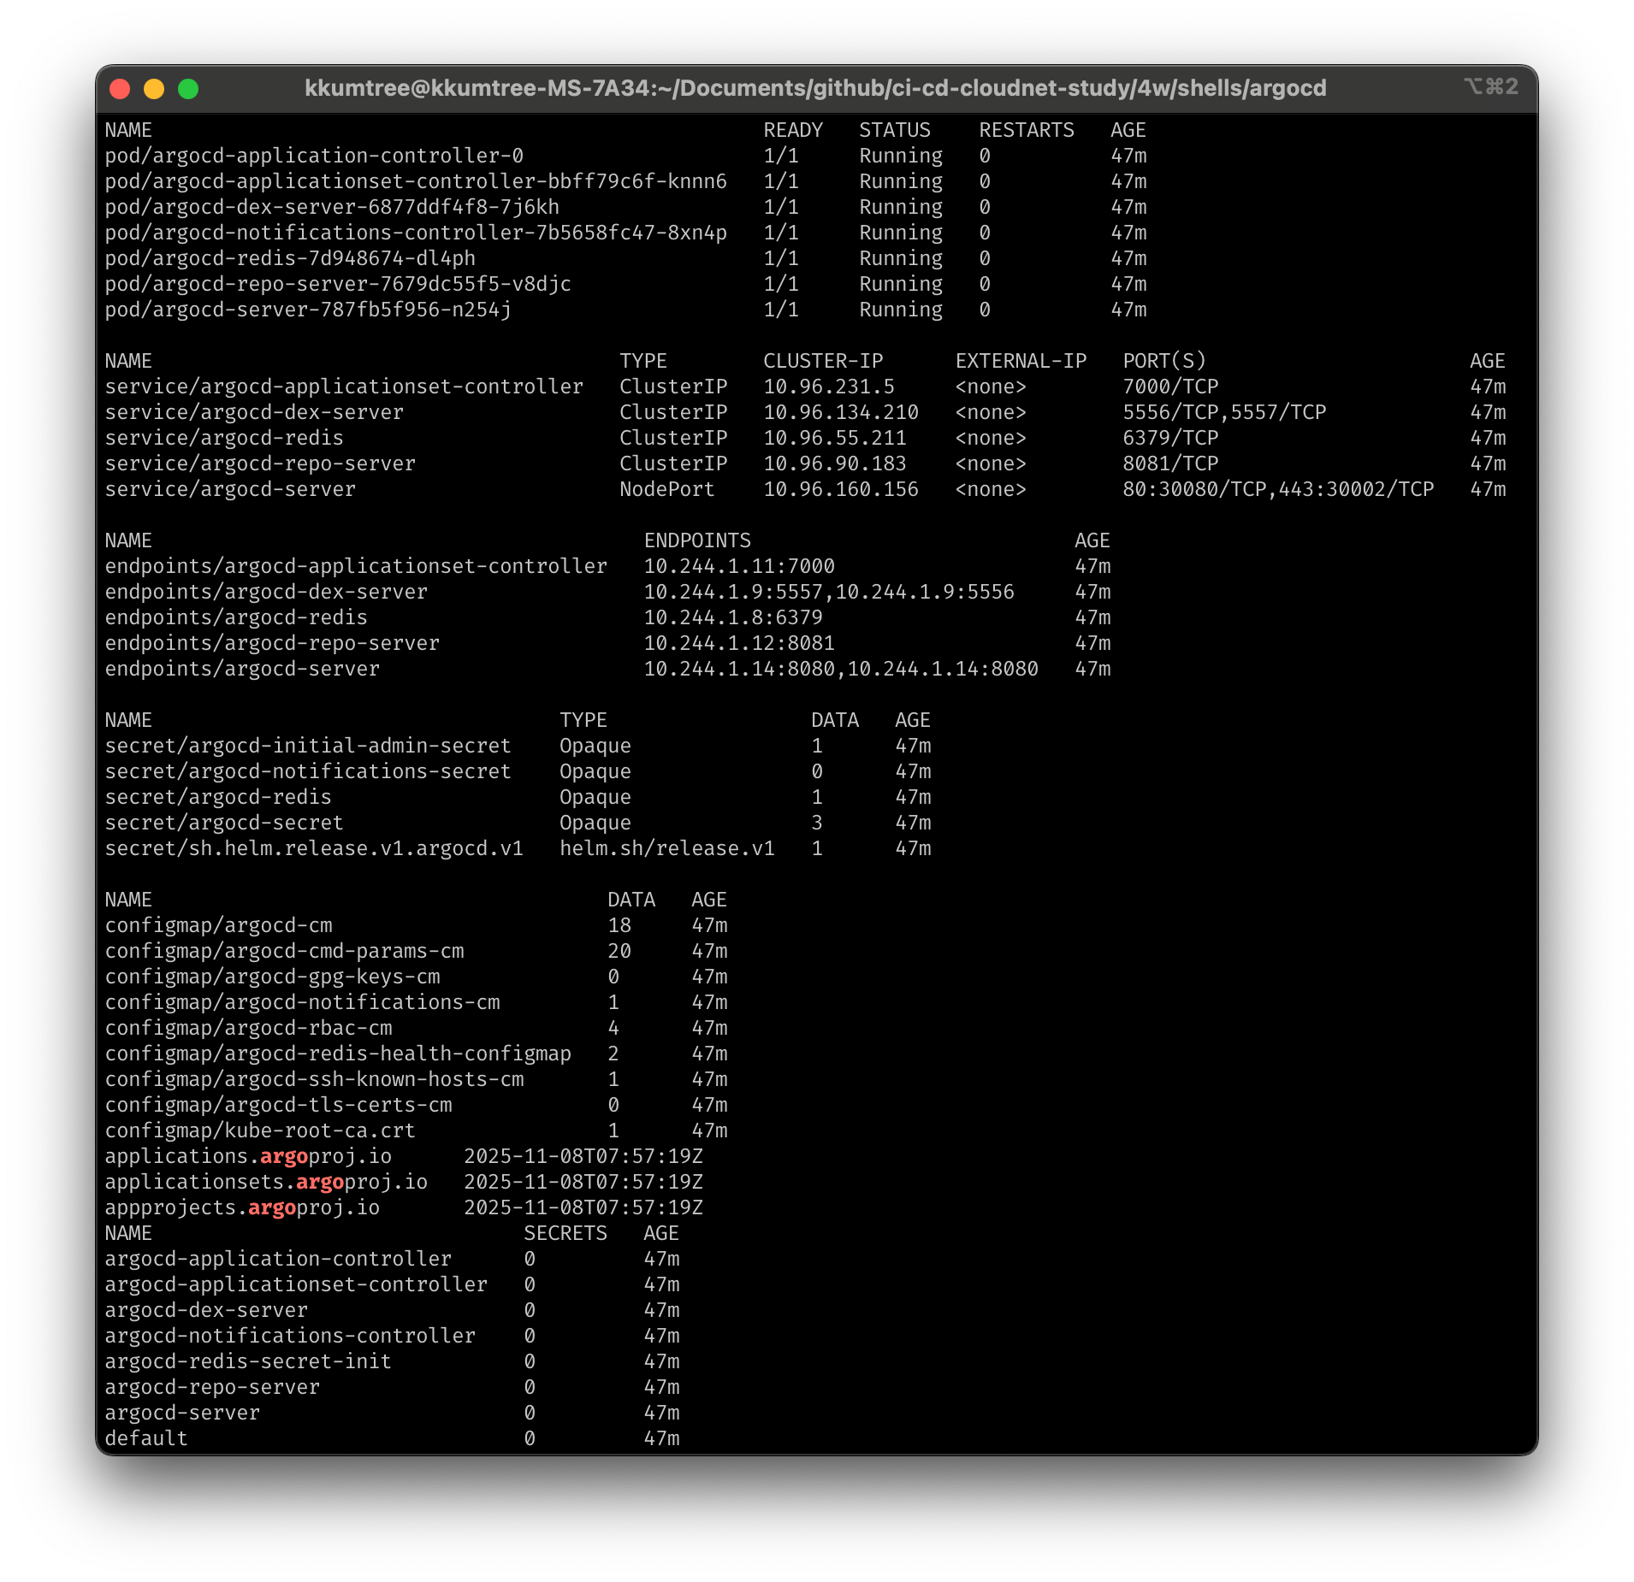Click applications.argoproj.io CRD name
1634x1582 pixels.
(x=248, y=1157)
